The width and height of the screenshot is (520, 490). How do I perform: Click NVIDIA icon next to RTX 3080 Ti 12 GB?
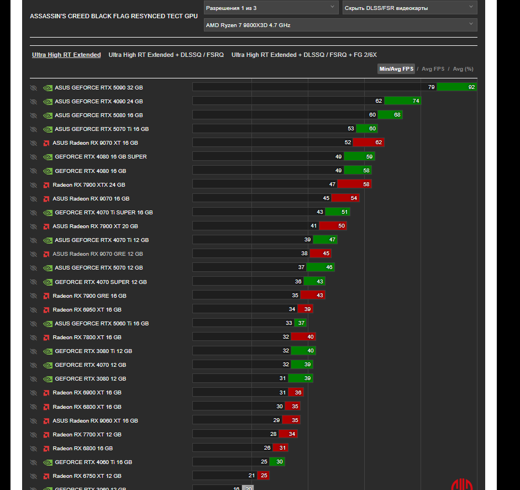(x=48, y=351)
